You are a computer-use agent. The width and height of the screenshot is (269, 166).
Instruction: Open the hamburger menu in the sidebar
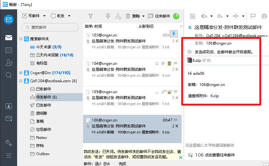pos(9,155)
